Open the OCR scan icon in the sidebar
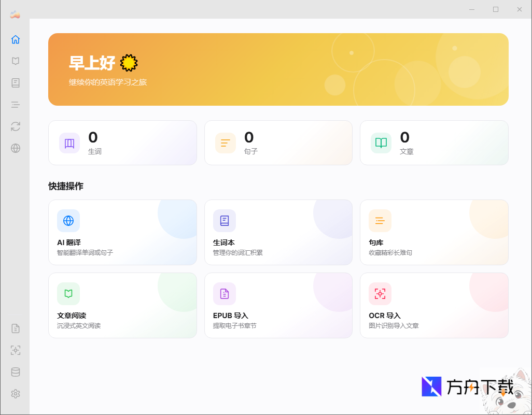Viewport: 532px width, 415px height. [15, 350]
